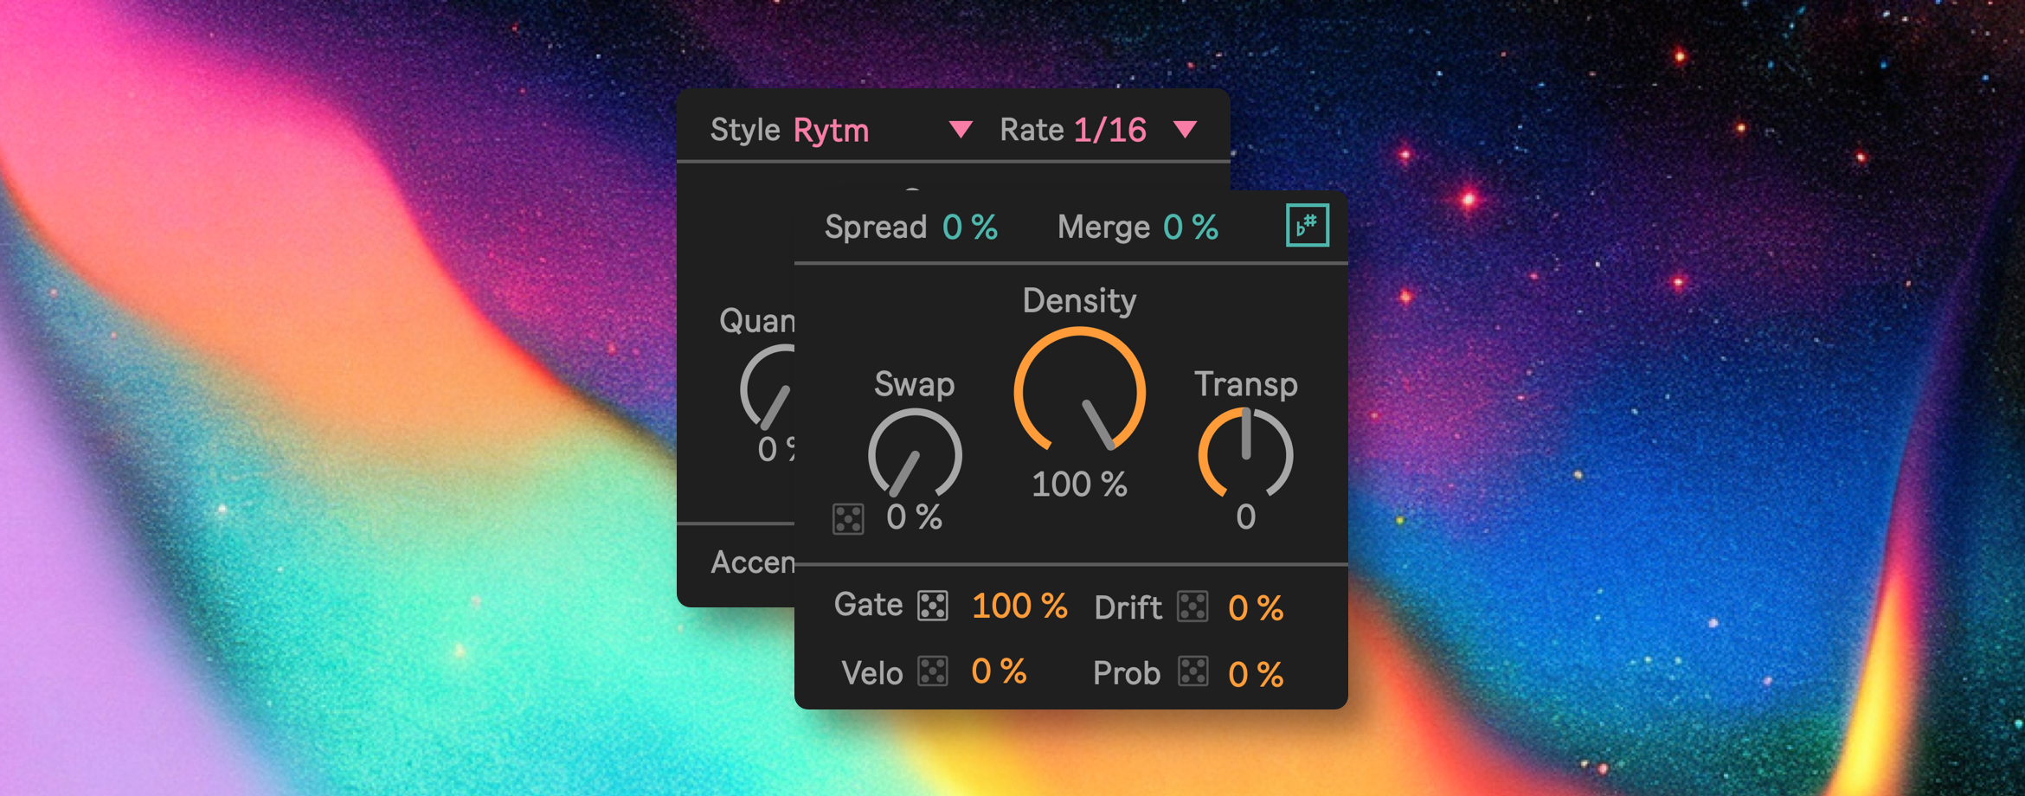This screenshot has height=796, width=2025.
Task: Click the Drift randomize dice icon
Action: 1192,607
